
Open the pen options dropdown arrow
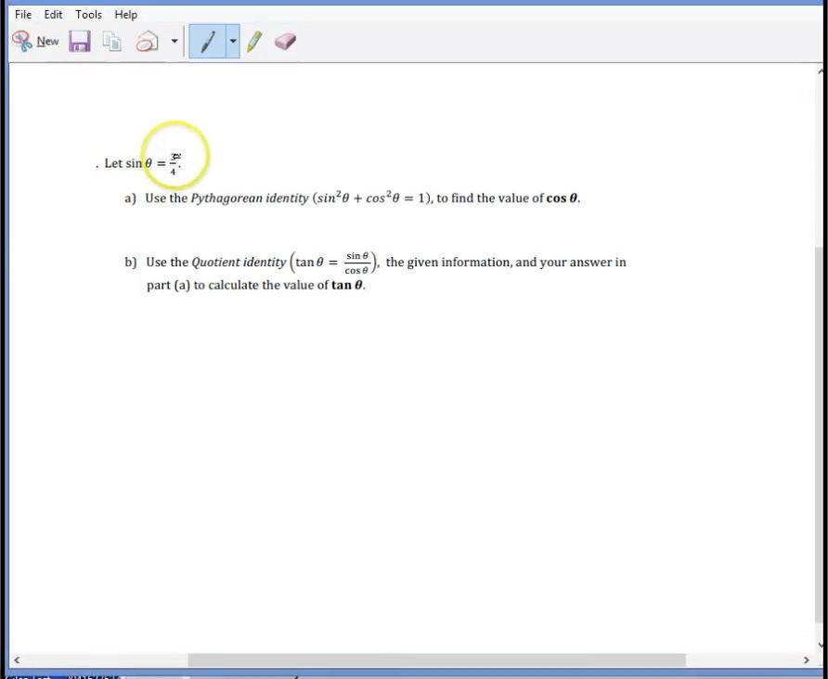(232, 41)
